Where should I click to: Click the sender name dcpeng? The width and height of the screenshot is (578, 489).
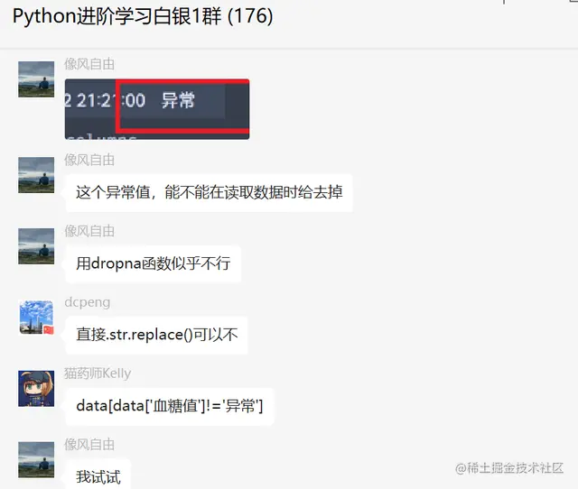pyautogui.click(x=88, y=302)
